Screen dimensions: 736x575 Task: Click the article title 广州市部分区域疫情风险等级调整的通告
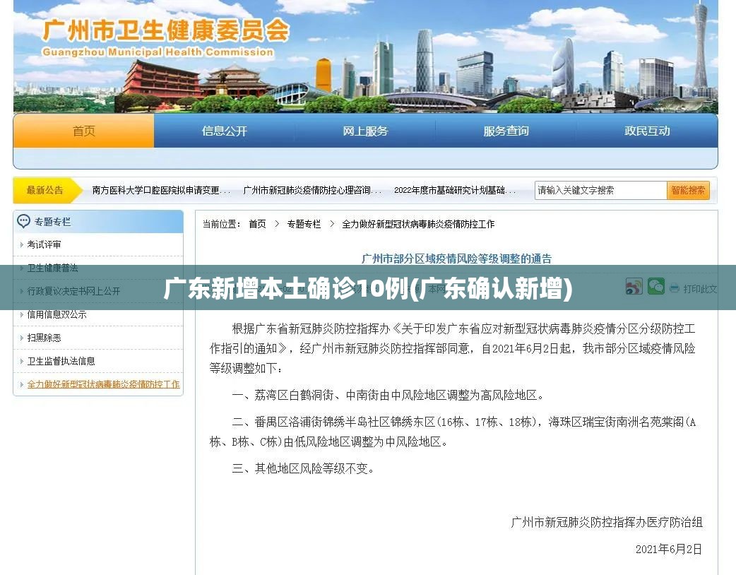pyautogui.click(x=456, y=259)
